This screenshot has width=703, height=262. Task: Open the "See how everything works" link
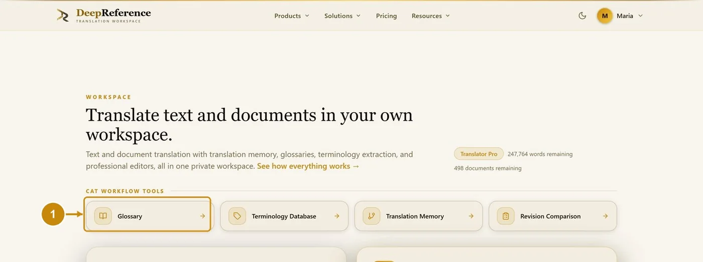(308, 166)
